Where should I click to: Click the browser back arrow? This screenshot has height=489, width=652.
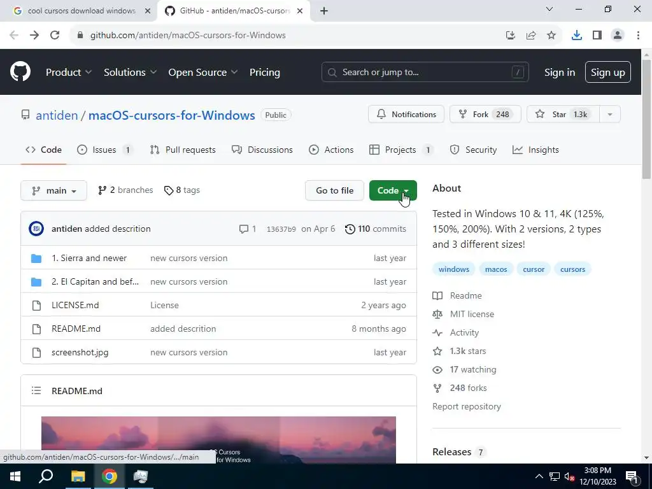point(14,36)
